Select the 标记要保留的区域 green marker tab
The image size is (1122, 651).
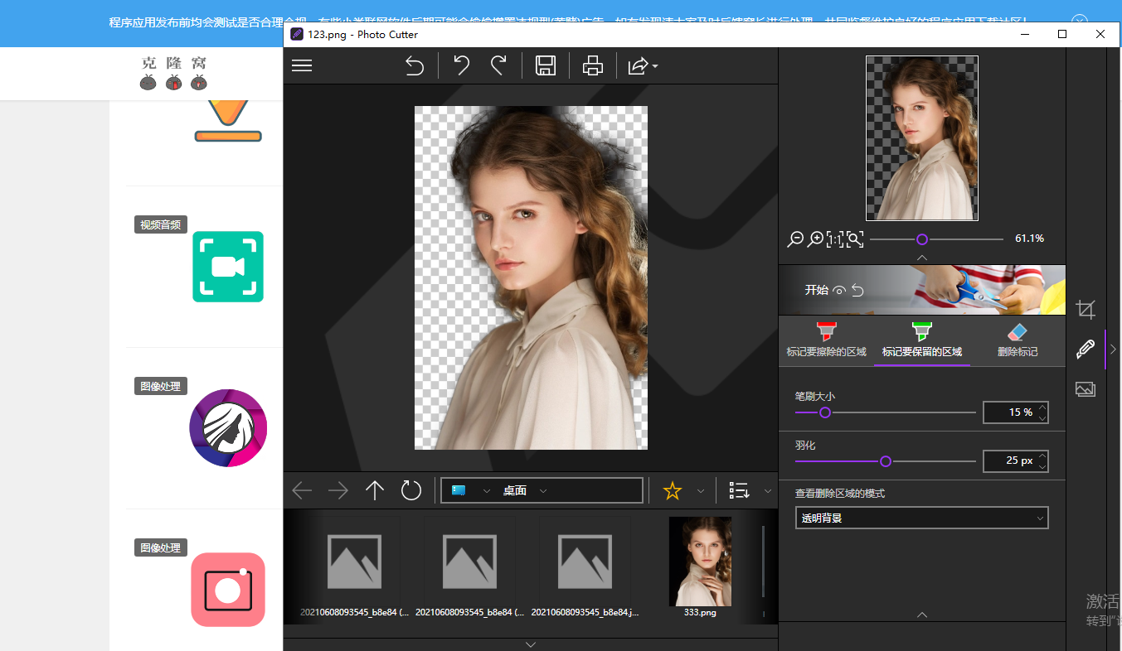coord(921,340)
